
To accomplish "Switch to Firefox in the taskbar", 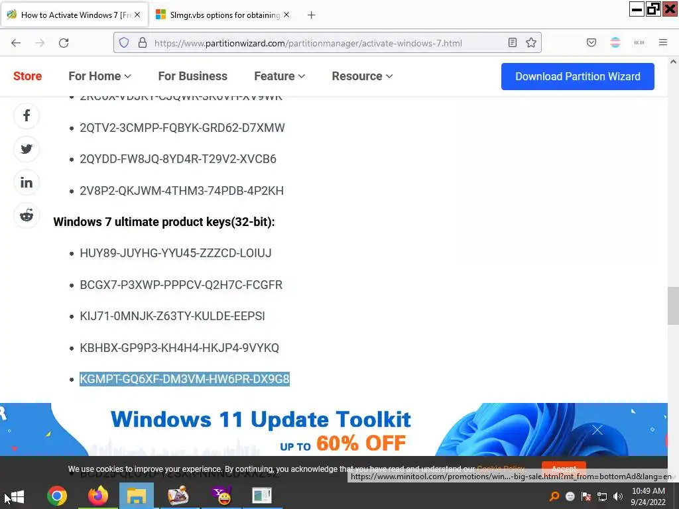I will pyautogui.click(x=98, y=496).
